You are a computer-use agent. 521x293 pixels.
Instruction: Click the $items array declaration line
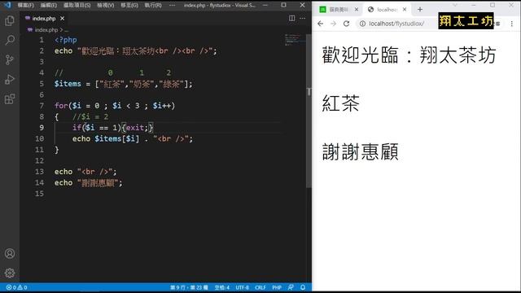tap(123, 84)
